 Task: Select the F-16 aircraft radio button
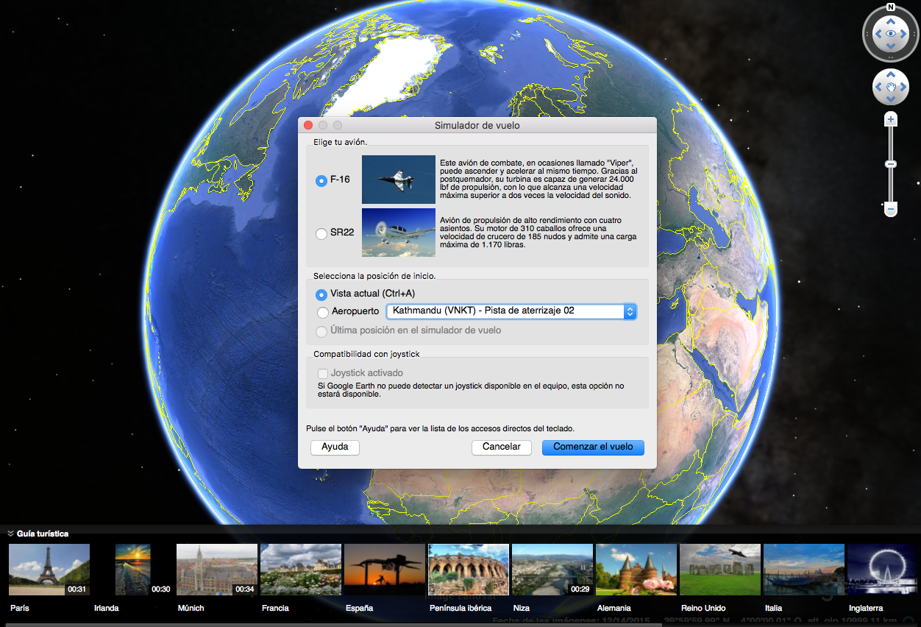click(x=321, y=180)
